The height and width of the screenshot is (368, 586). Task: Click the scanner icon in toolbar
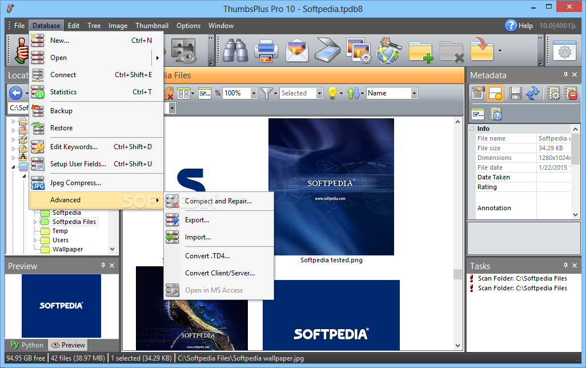click(x=327, y=50)
